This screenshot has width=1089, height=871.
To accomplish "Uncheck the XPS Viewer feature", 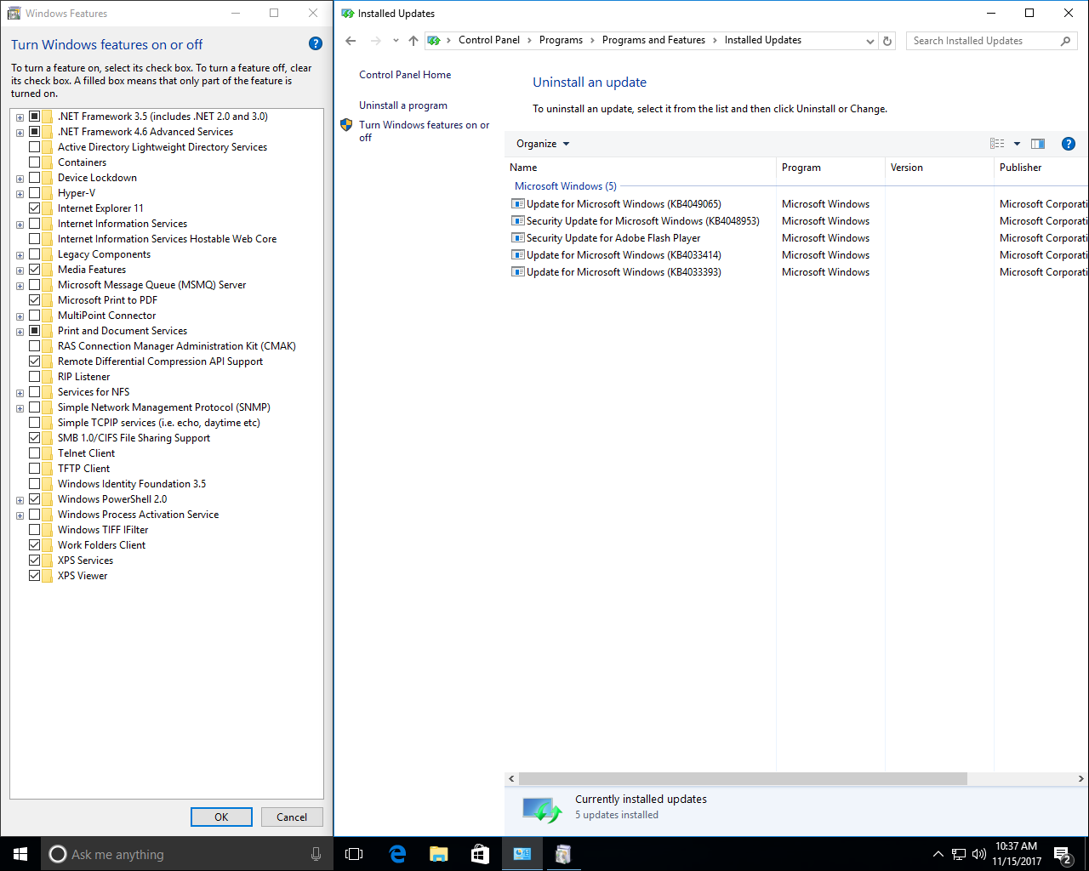I will (x=35, y=576).
